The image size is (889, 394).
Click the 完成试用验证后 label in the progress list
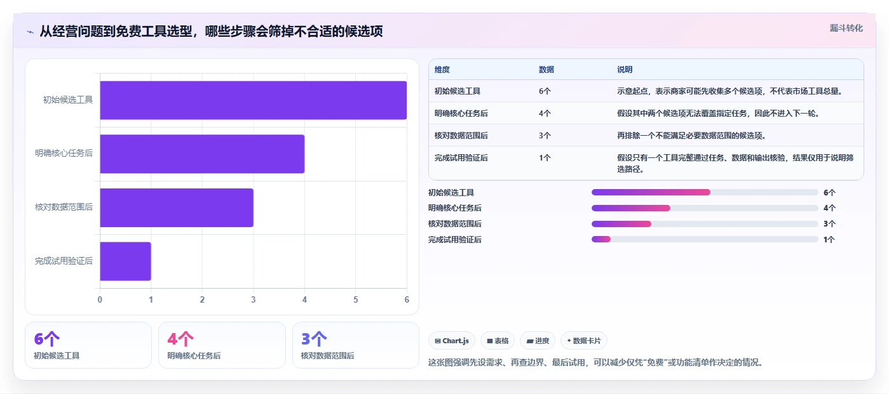pyautogui.click(x=455, y=240)
